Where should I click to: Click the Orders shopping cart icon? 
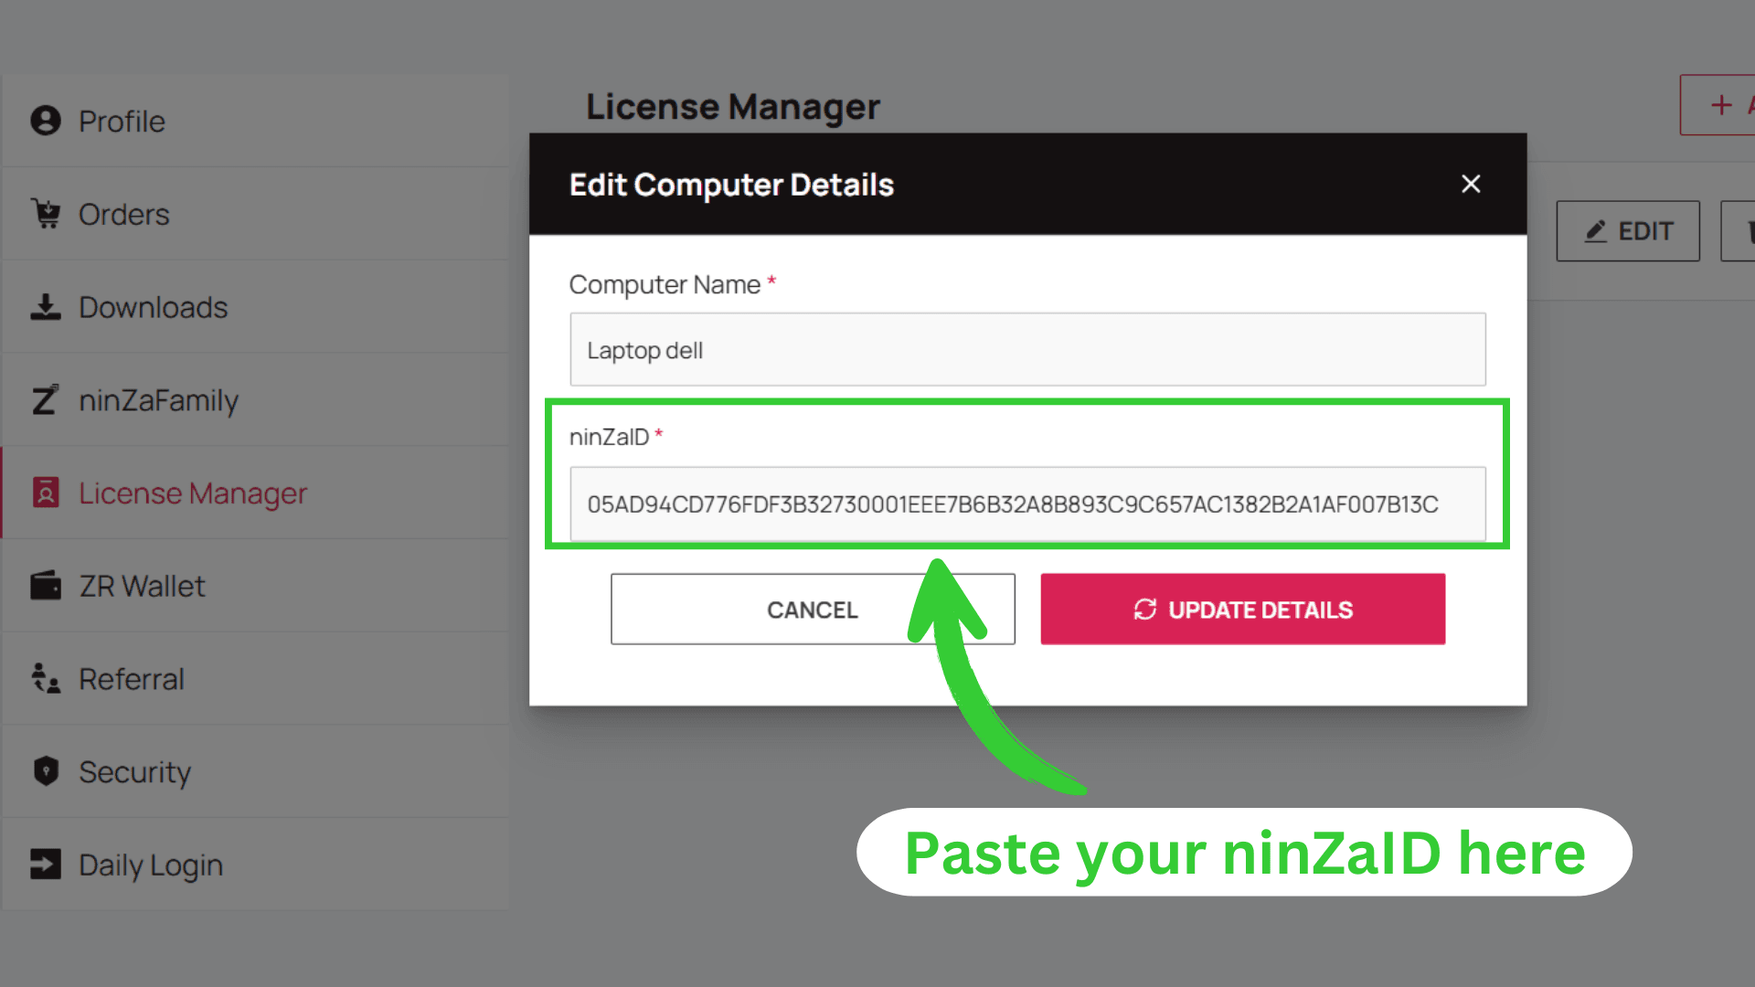coord(46,214)
